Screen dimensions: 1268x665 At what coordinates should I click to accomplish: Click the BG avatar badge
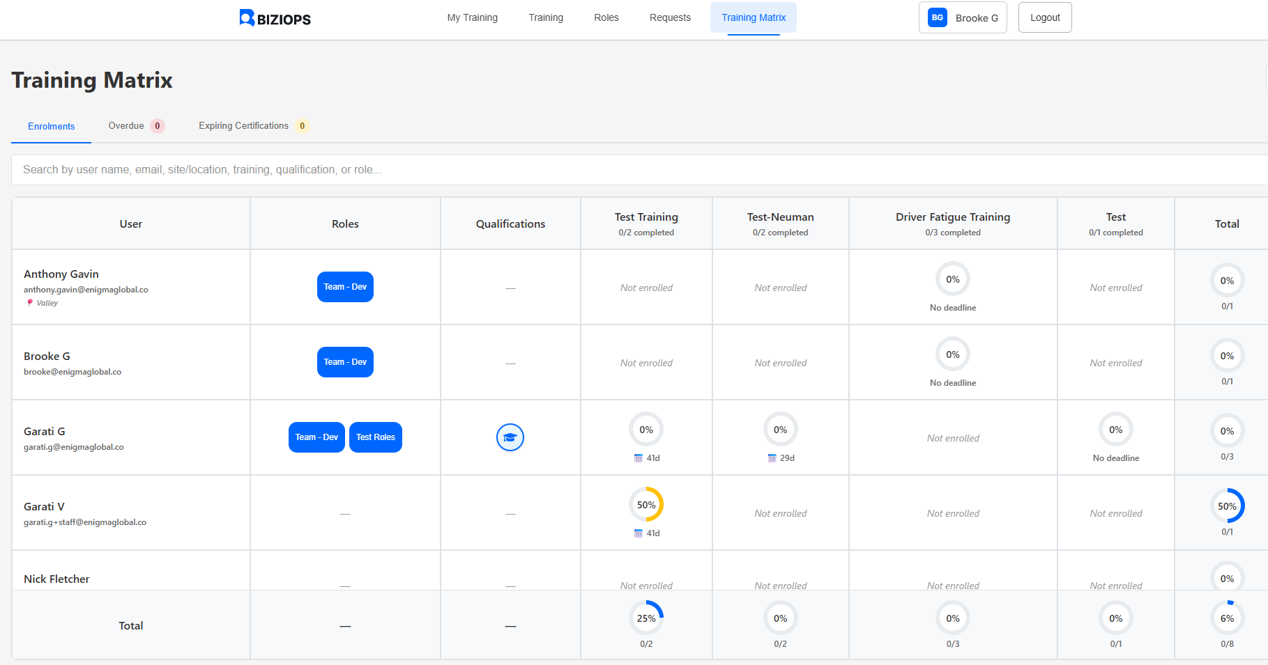(x=937, y=18)
